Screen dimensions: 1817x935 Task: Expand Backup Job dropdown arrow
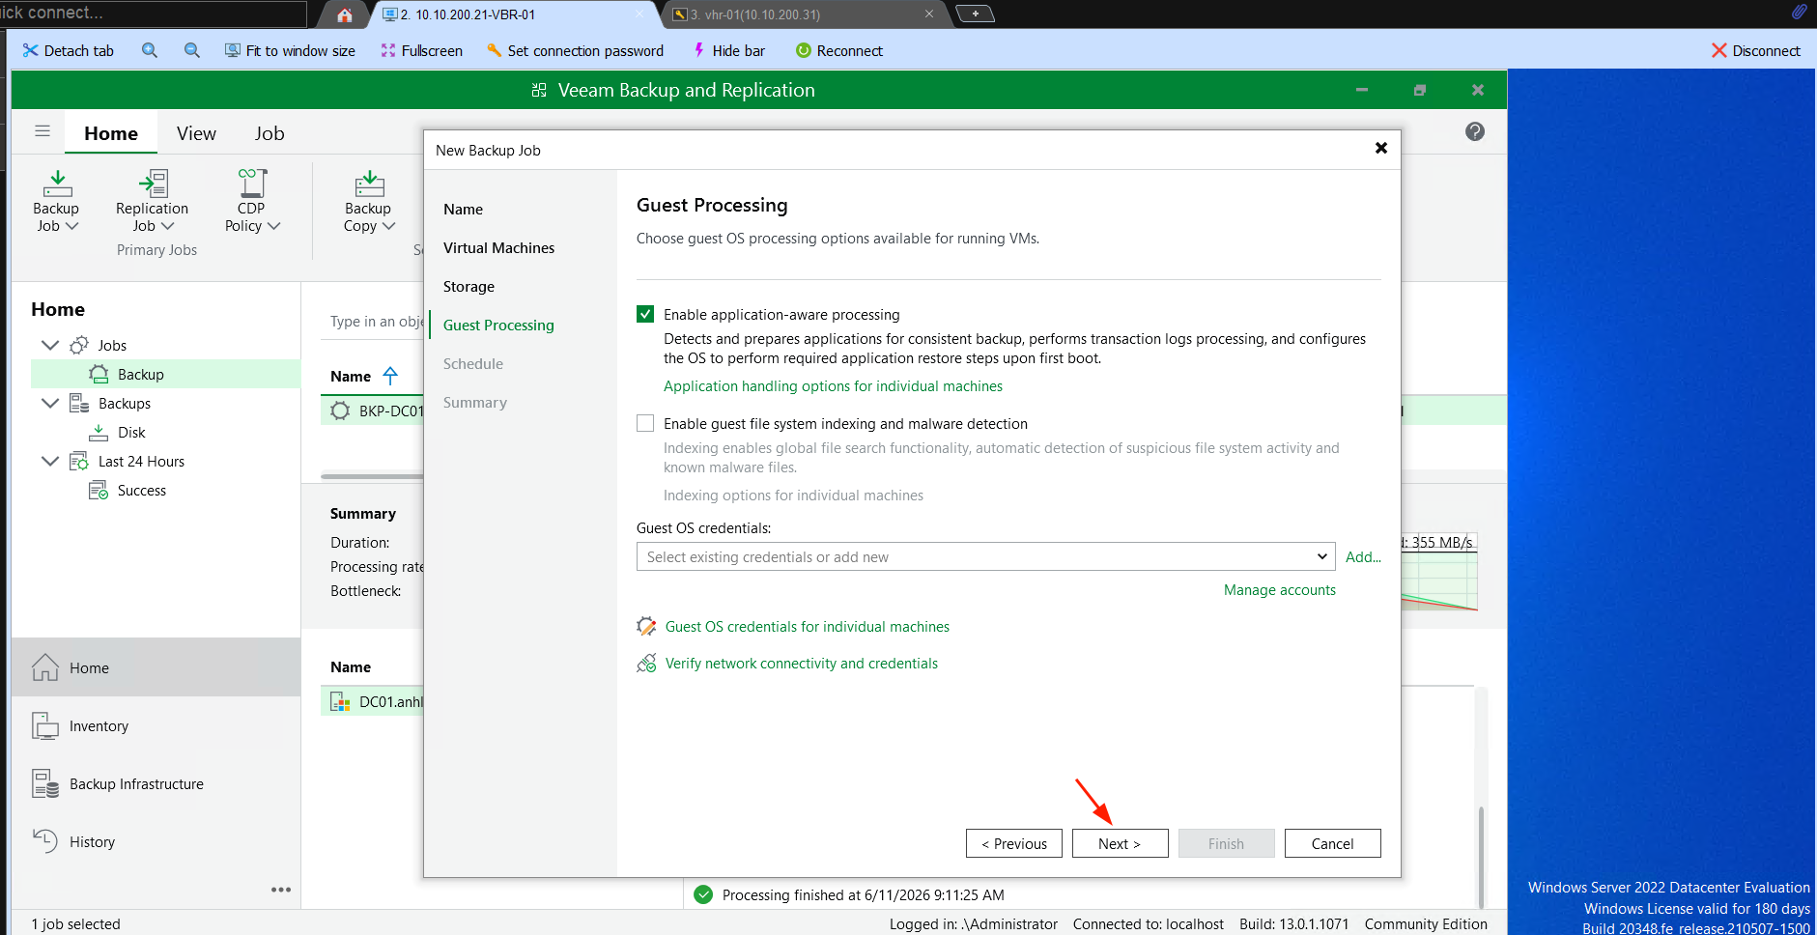click(71, 226)
